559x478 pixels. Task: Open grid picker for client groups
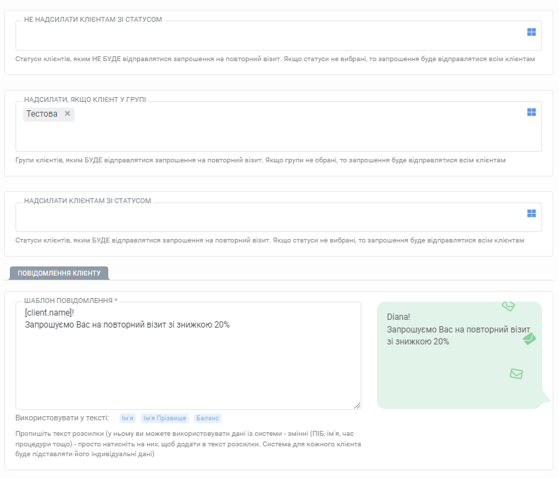pos(531,112)
